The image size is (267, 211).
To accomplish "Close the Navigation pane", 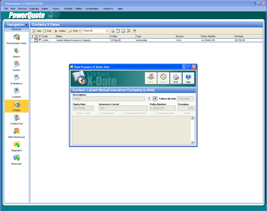I will [27, 25].
